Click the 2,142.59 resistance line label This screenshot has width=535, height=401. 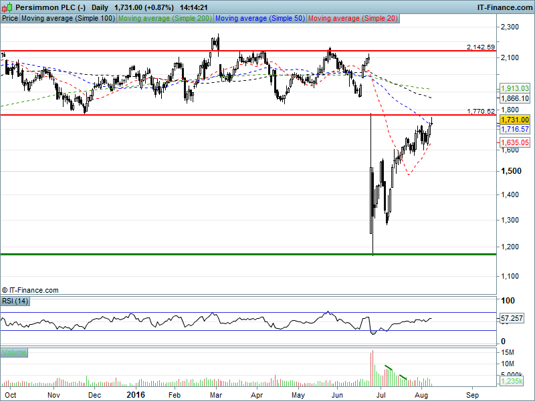(x=481, y=47)
